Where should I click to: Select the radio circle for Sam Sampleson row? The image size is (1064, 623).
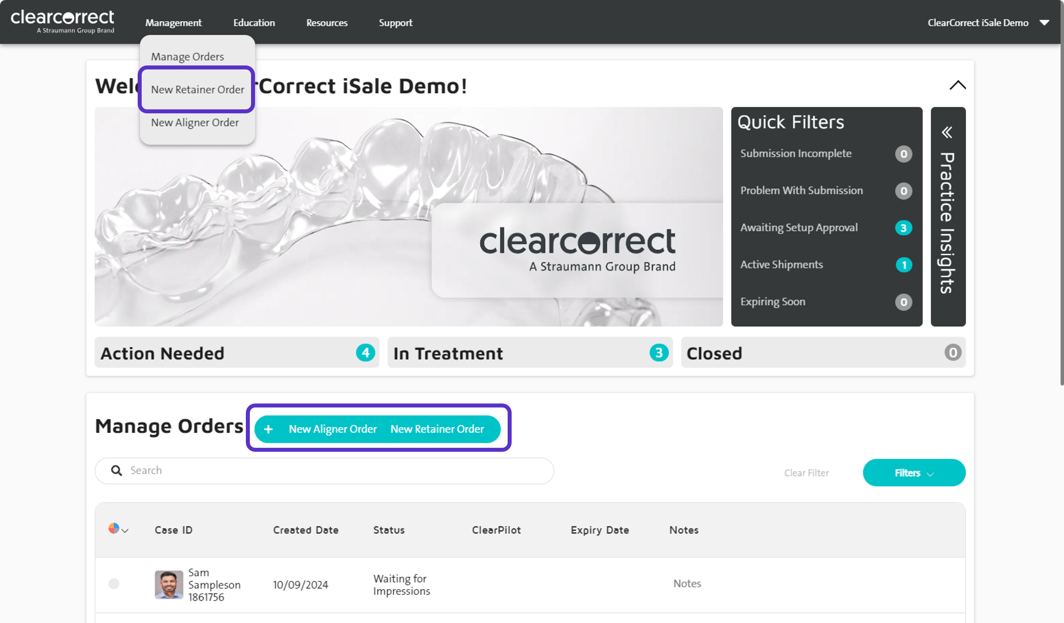(114, 584)
